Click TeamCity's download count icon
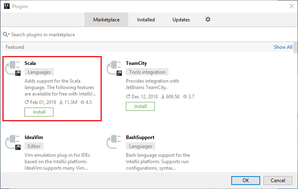 tap(163, 96)
